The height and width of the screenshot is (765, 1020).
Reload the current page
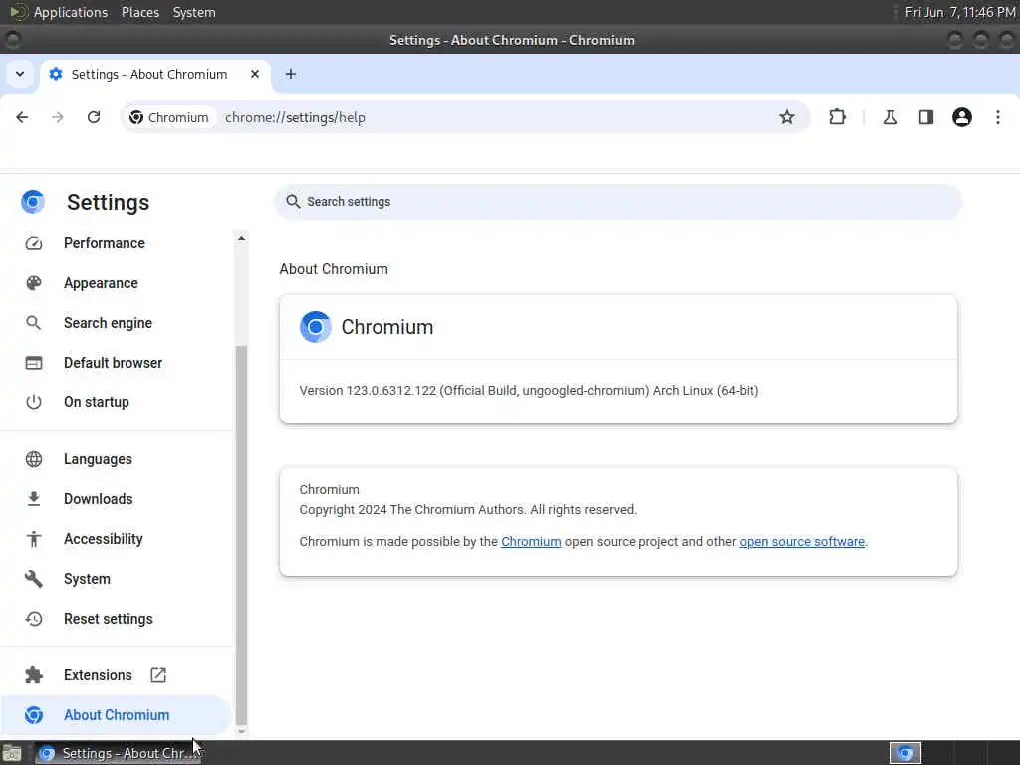click(94, 117)
